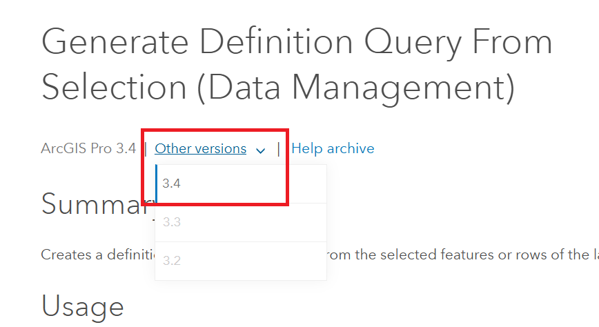This screenshot has width=599, height=327.
Task: Open the Help archive link
Action: 333,148
